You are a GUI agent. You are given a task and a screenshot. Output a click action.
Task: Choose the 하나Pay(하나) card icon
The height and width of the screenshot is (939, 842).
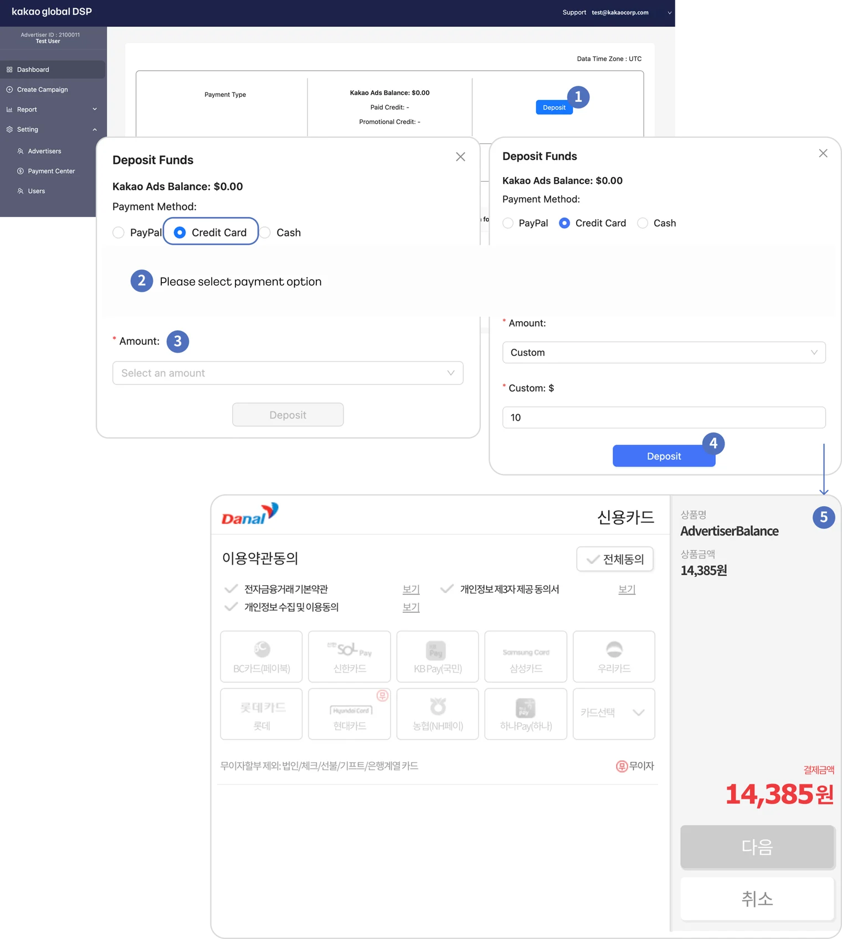[526, 714]
